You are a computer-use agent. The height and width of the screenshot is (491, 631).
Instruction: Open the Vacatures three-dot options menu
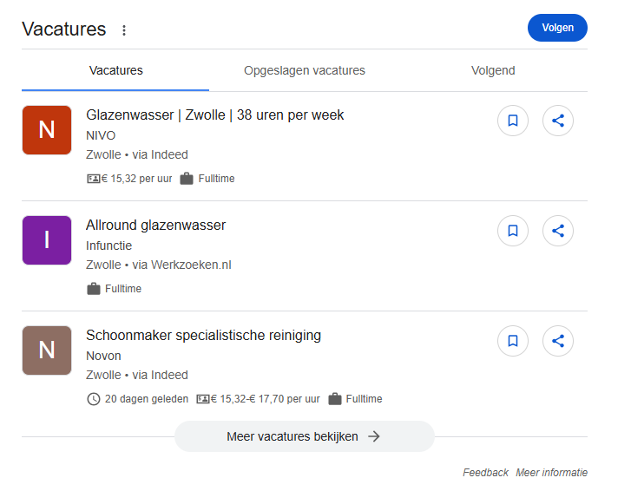click(x=124, y=30)
